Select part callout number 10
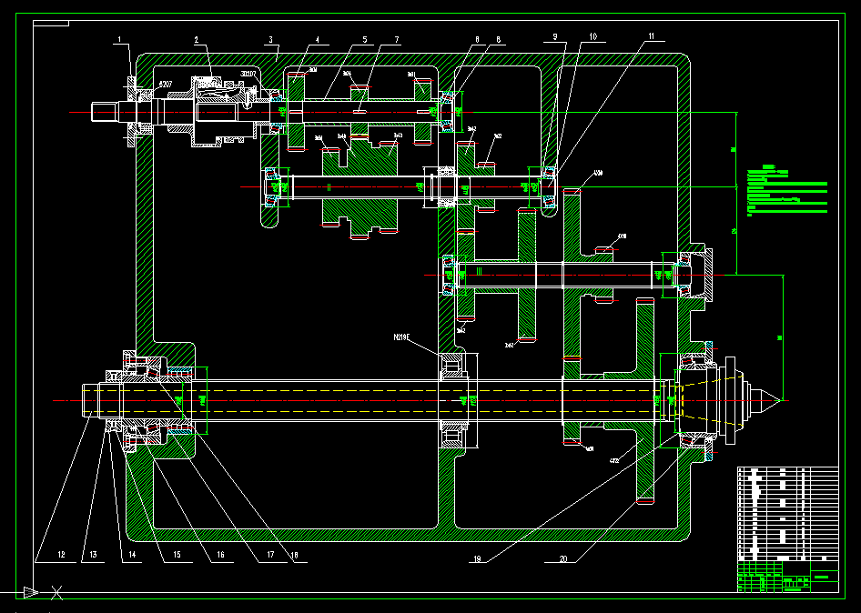The height and width of the screenshot is (613, 861). click(593, 36)
